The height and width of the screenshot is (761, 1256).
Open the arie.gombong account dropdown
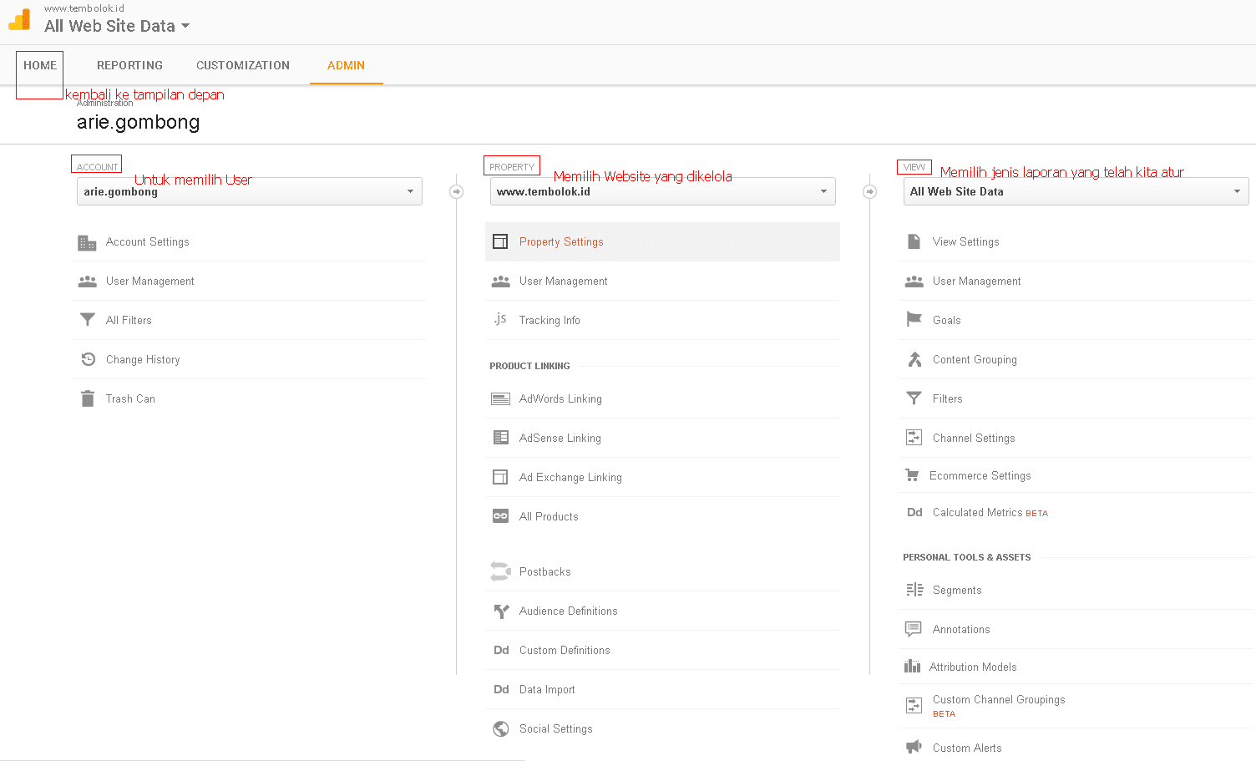[250, 191]
